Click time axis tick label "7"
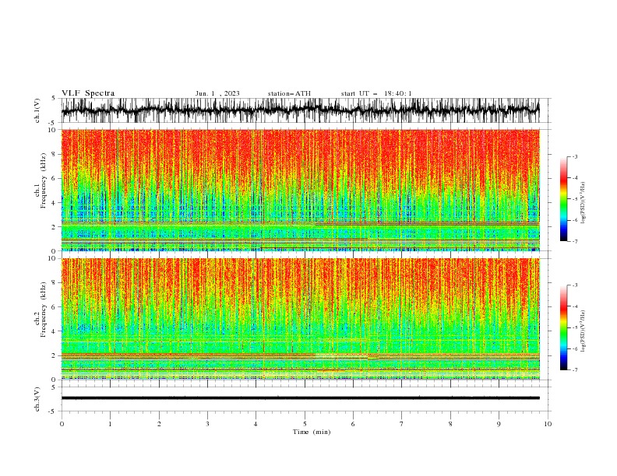The width and height of the screenshot is (617, 476). point(402,424)
